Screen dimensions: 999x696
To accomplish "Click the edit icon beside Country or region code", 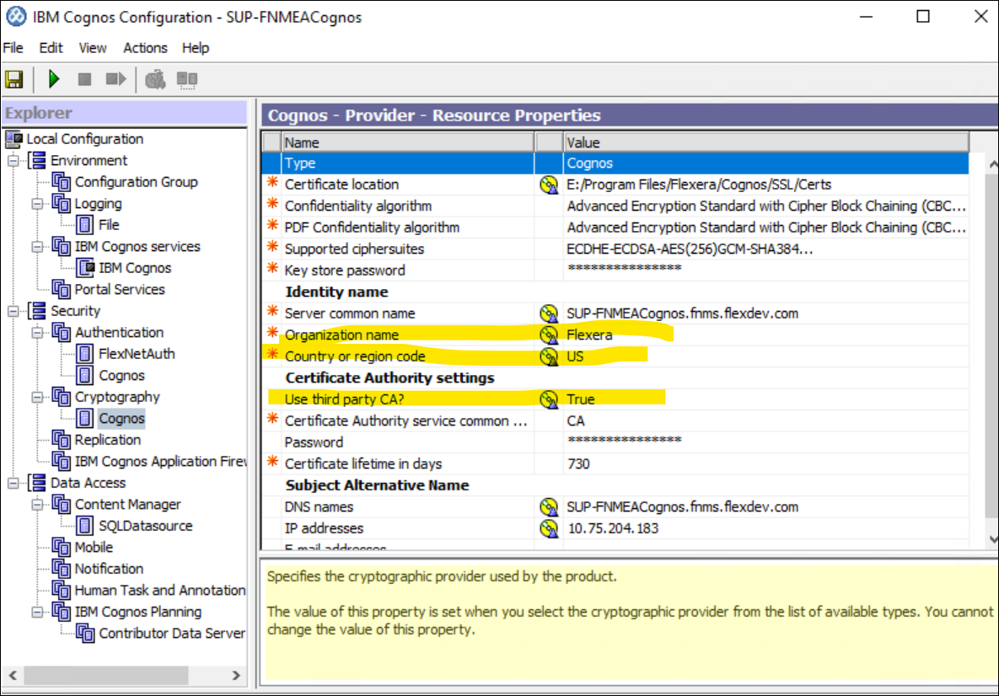I will click(549, 356).
